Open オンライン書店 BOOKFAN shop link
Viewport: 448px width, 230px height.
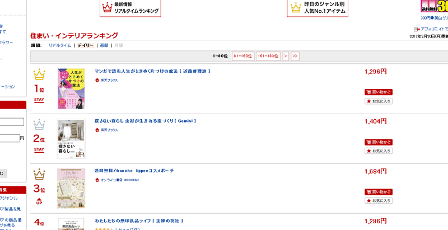coord(120,180)
